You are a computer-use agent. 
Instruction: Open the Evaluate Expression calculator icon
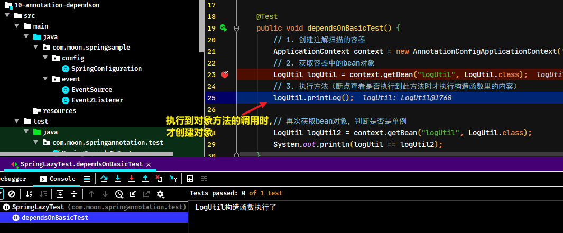(x=191, y=179)
